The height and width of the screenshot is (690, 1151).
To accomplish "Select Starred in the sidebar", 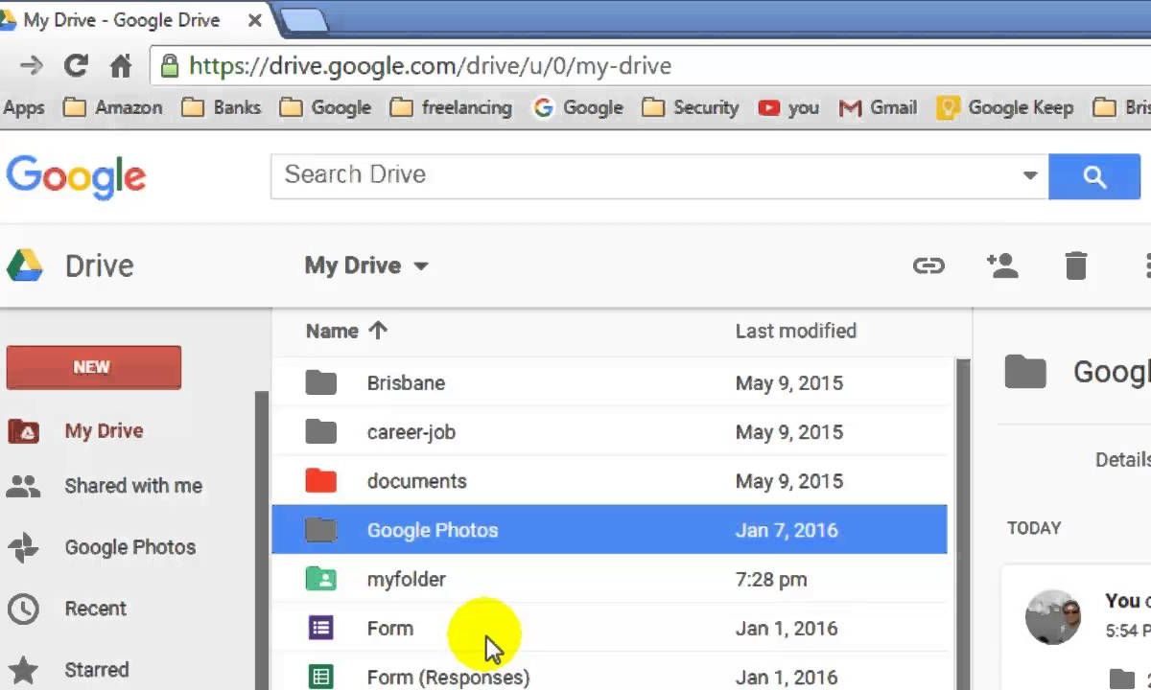I will tap(97, 670).
